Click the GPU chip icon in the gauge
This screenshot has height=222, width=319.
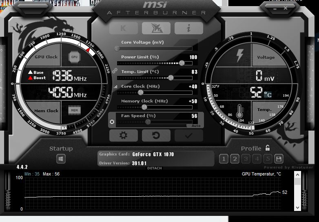[x=74, y=57]
